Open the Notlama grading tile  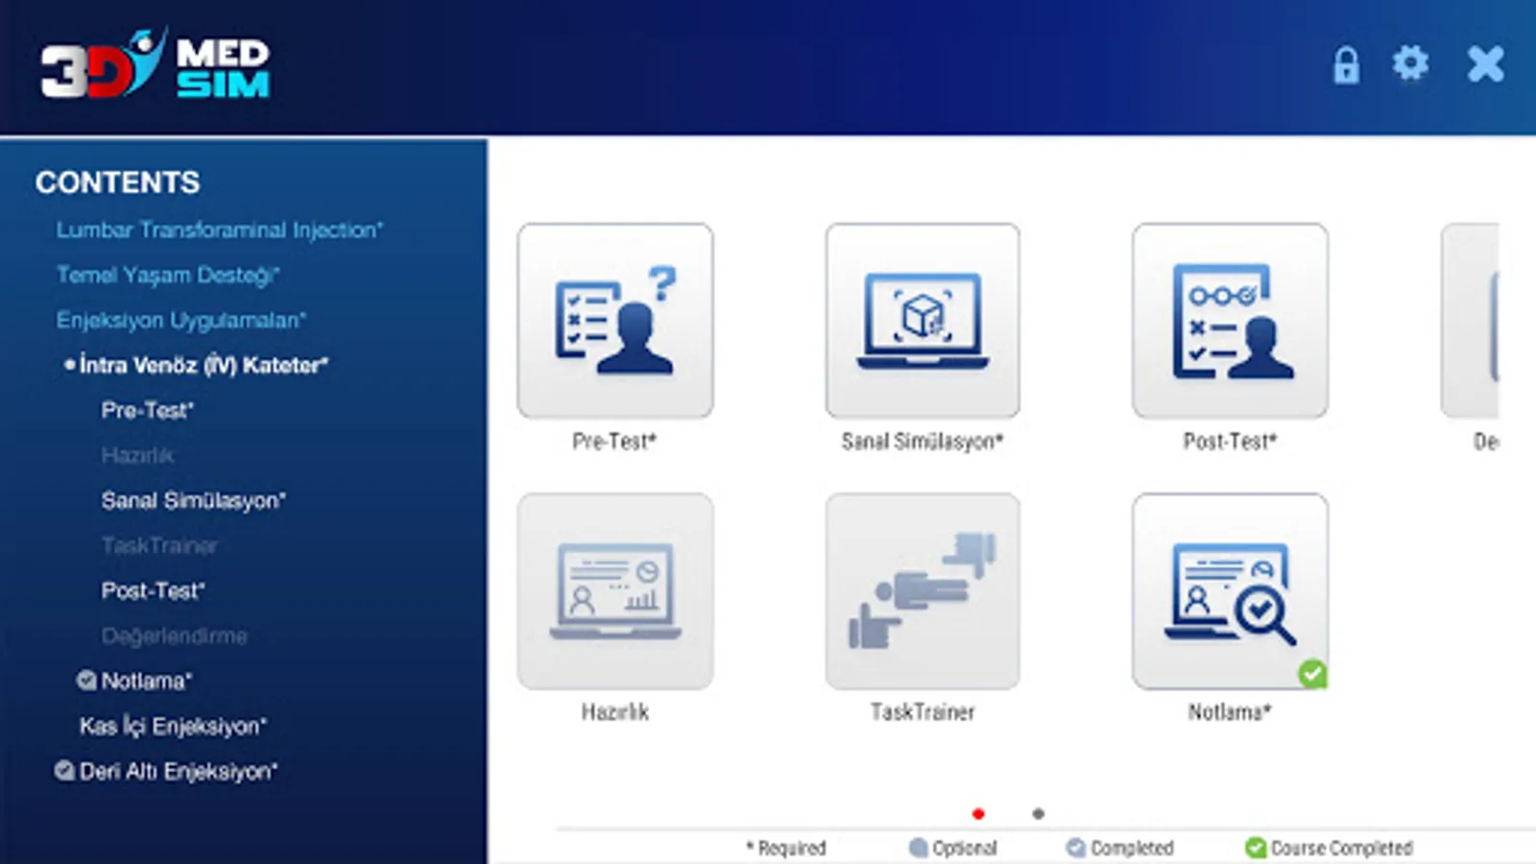tap(1230, 591)
